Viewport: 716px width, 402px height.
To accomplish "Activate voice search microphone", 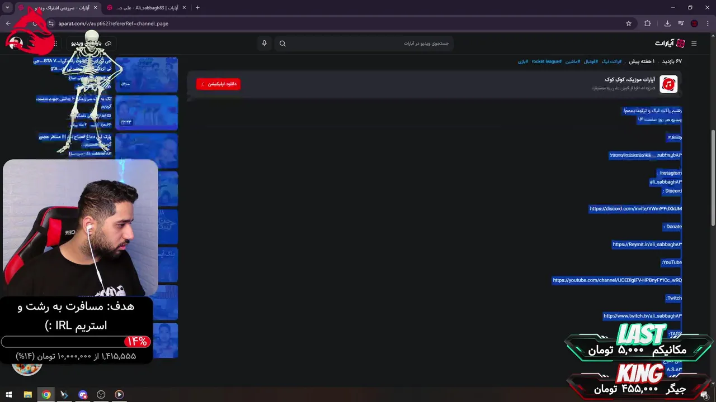I will coord(265,44).
